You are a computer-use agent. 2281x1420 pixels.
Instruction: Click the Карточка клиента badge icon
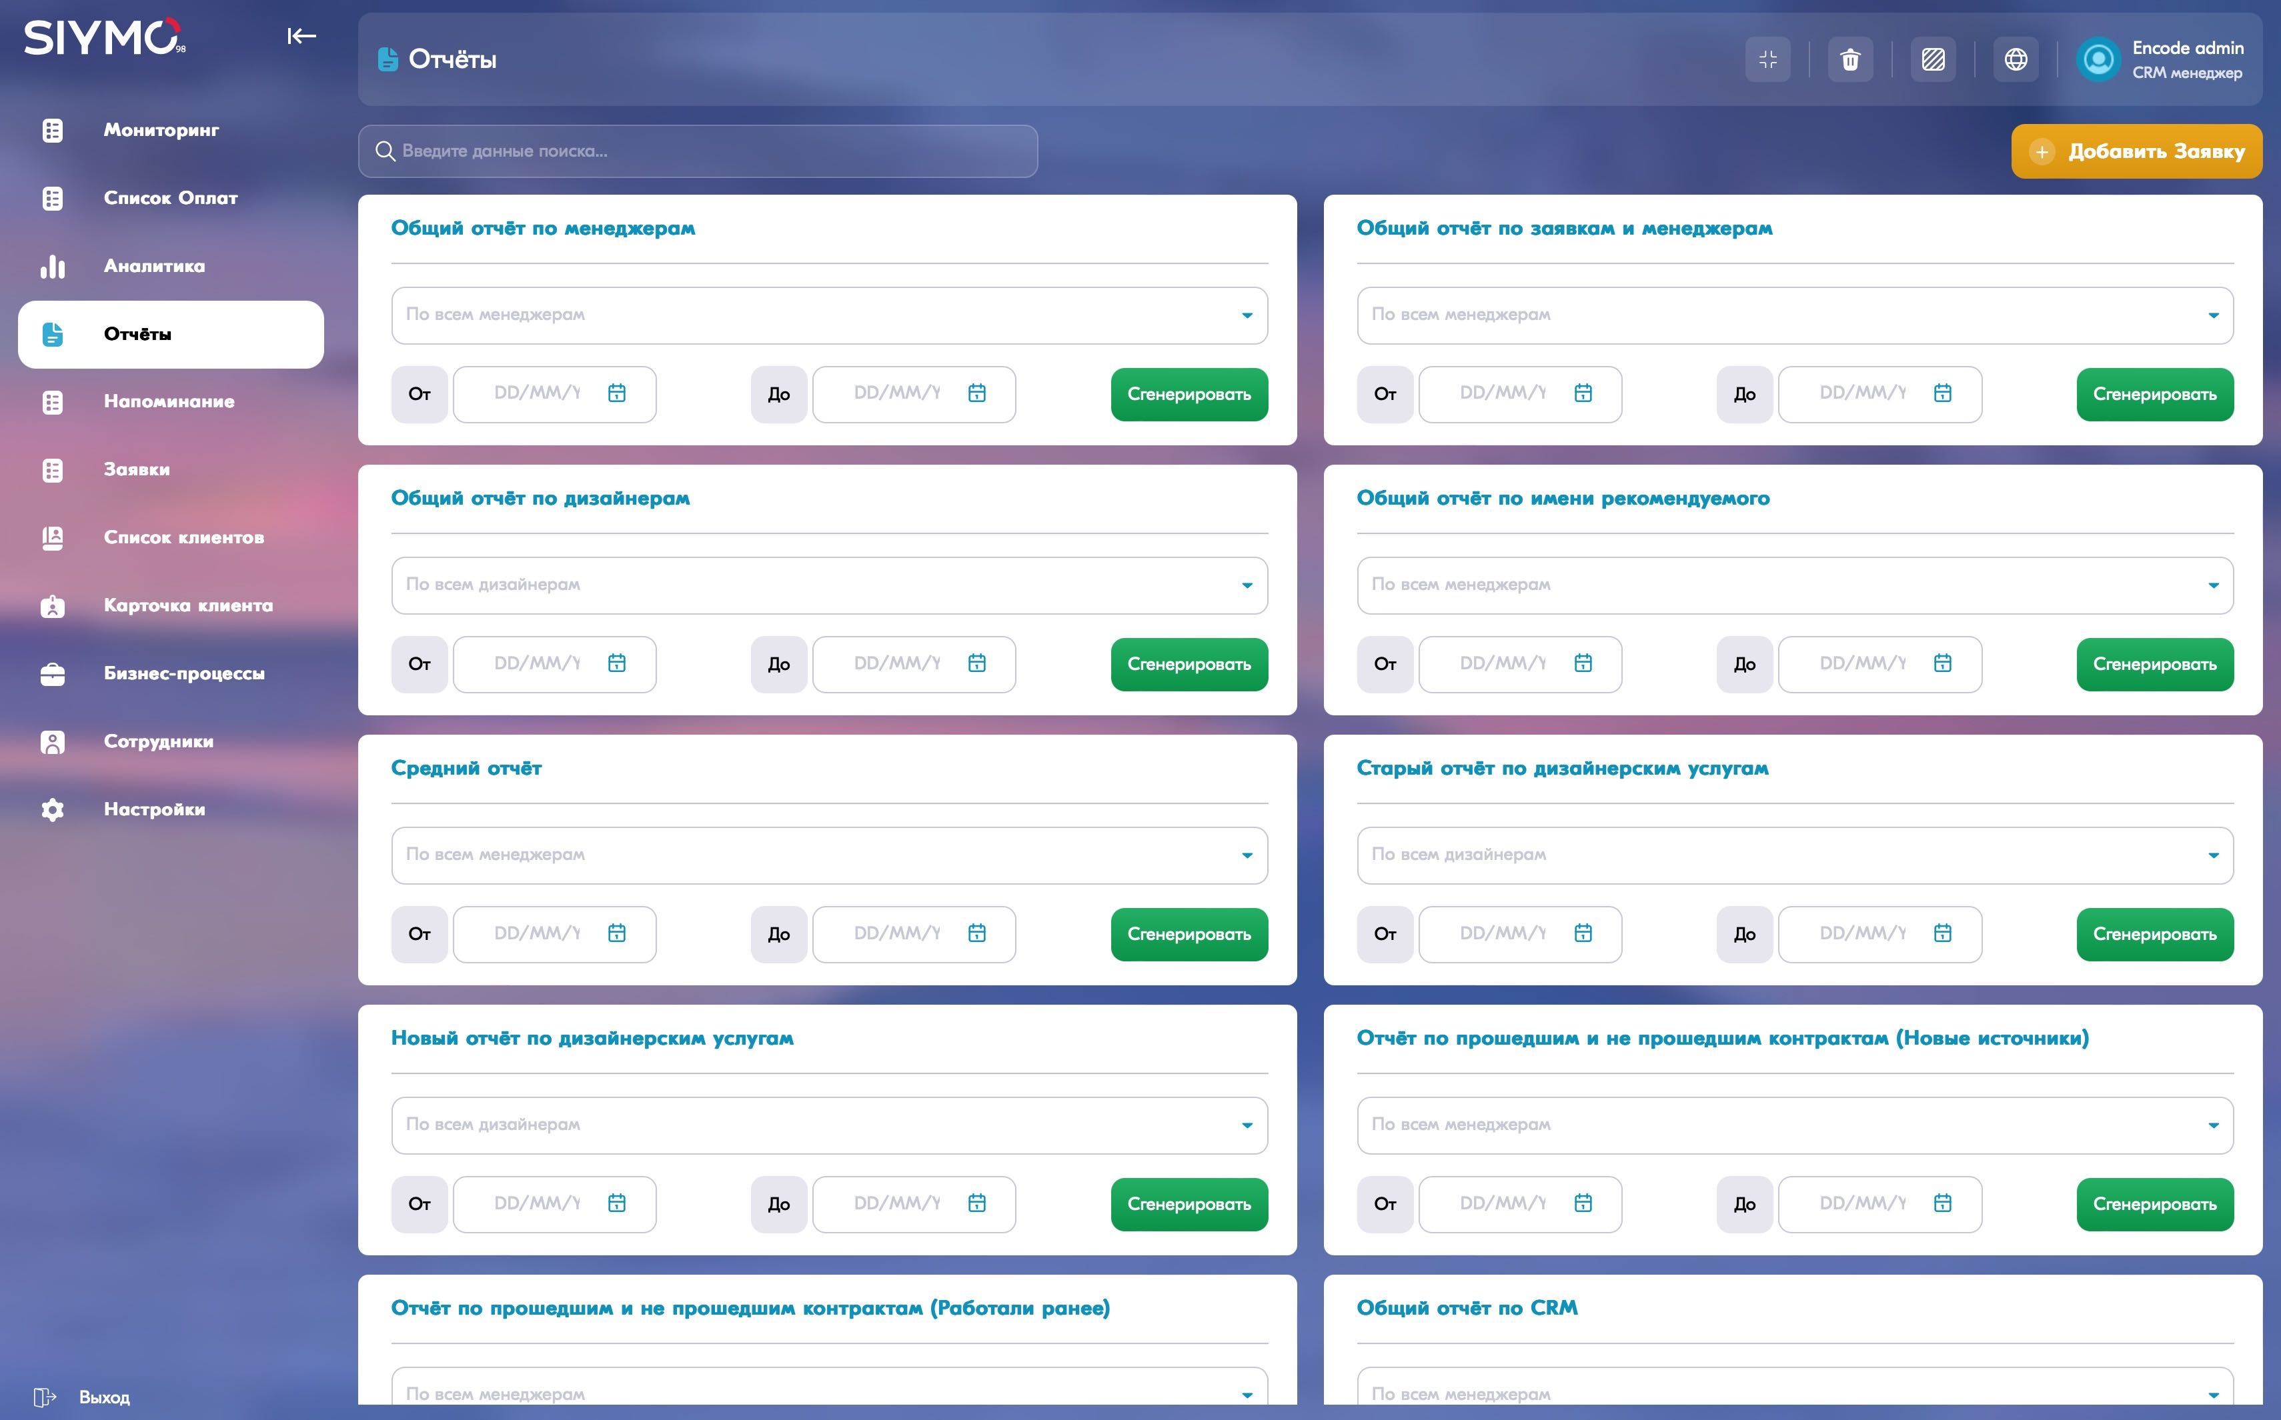[x=53, y=606]
